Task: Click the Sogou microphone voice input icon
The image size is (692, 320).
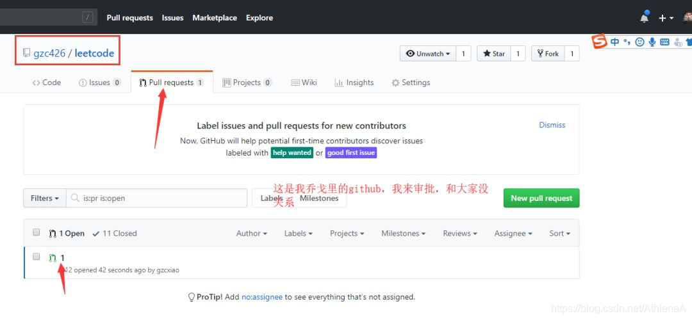Action: [652, 42]
